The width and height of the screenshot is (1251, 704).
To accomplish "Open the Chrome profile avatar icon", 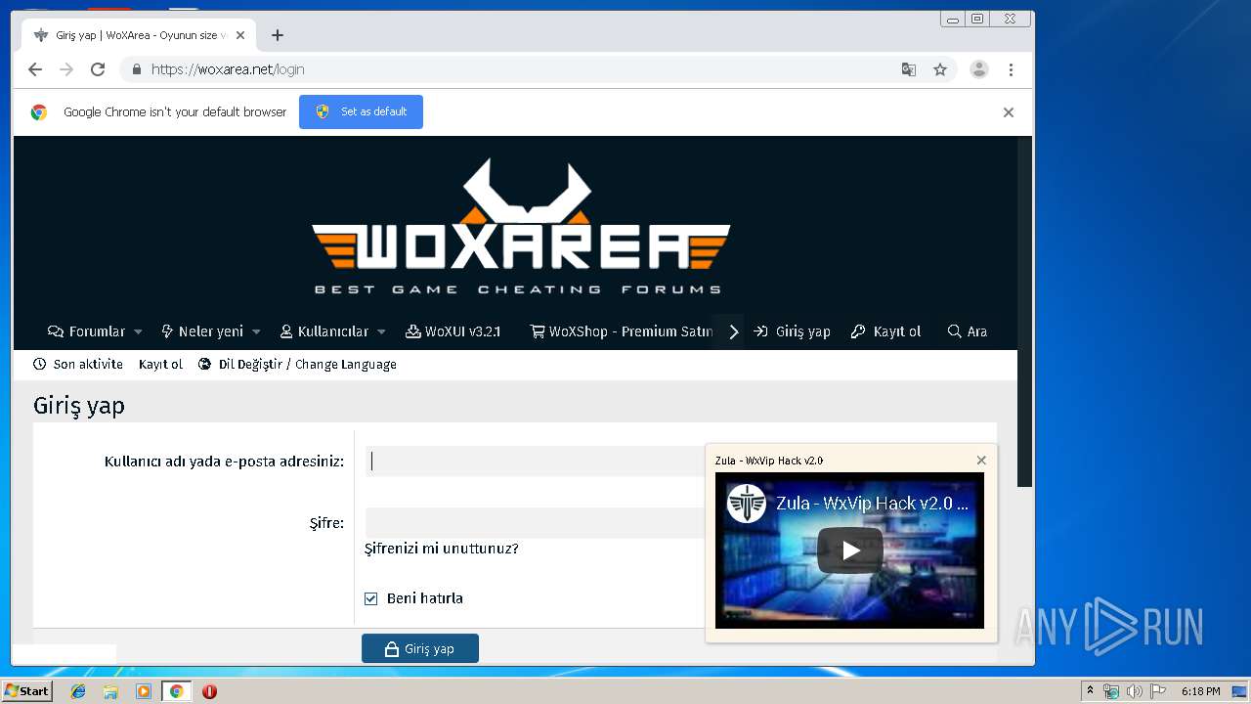I will (978, 69).
